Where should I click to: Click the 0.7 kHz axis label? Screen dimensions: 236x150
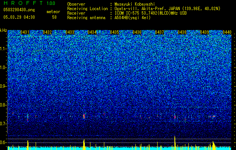click(3, 124)
